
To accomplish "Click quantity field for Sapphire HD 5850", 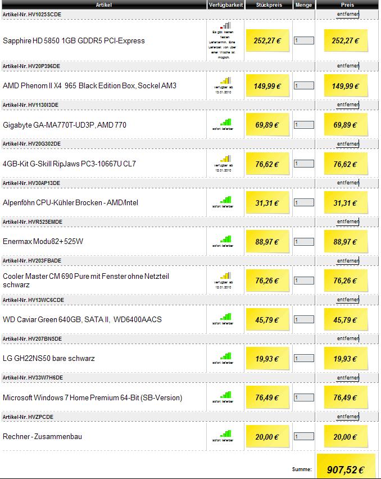I will click(304, 40).
